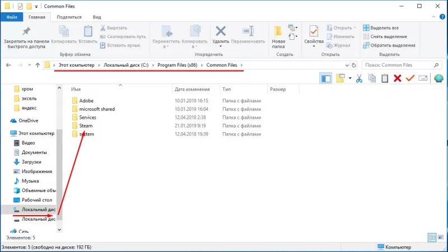
Task: Click Вставить ярлык in the ribbon
Action: 120,45
